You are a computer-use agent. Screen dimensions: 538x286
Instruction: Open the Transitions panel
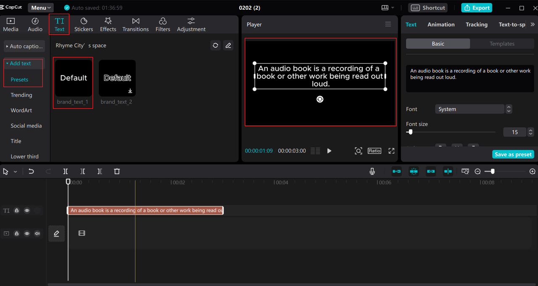point(135,24)
